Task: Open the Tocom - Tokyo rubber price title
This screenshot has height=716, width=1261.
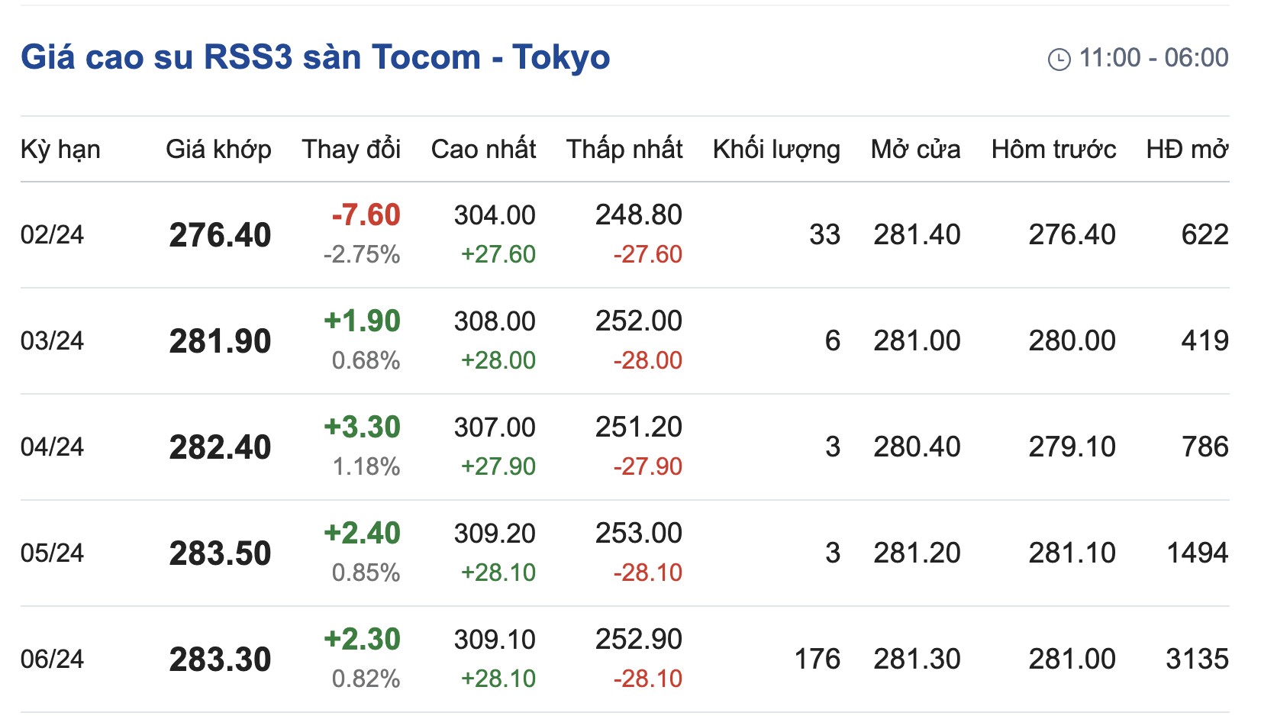Action: click(x=315, y=57)
